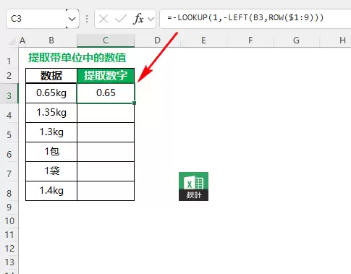Select cell containing 1.3kg
Image resolution: width=351 pixels, height=274 pixels.
click(x=51, y=132)
